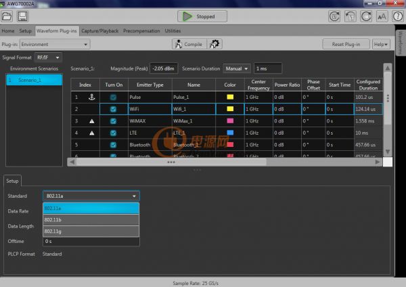Click the horizontal scroll right arrow
Viewport: 406px width, 287px height.
pyautogui.click(x=378, y=162)
